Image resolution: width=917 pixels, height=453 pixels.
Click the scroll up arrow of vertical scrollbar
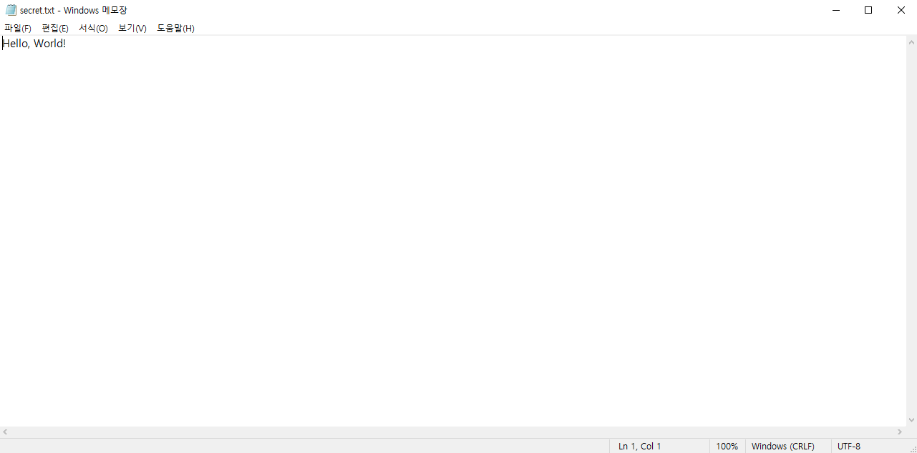[x=911, y=42]
